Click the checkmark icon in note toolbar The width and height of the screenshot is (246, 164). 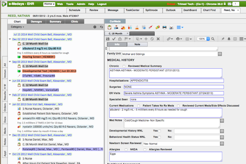[114, 39]
